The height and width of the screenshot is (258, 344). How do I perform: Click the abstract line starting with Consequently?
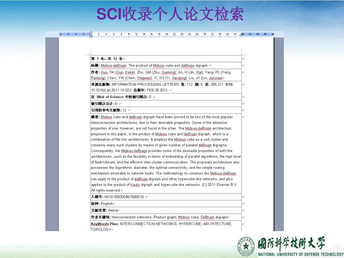(162, 151)
